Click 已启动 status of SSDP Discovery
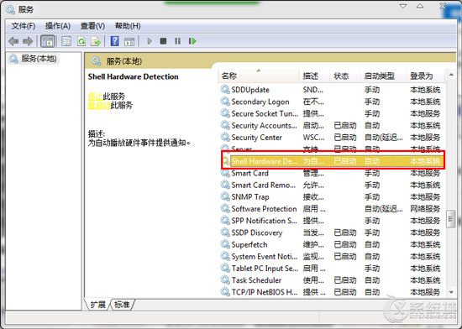This screenshot has width=462, height=329. pyautogui.click(x=345, y=232)
